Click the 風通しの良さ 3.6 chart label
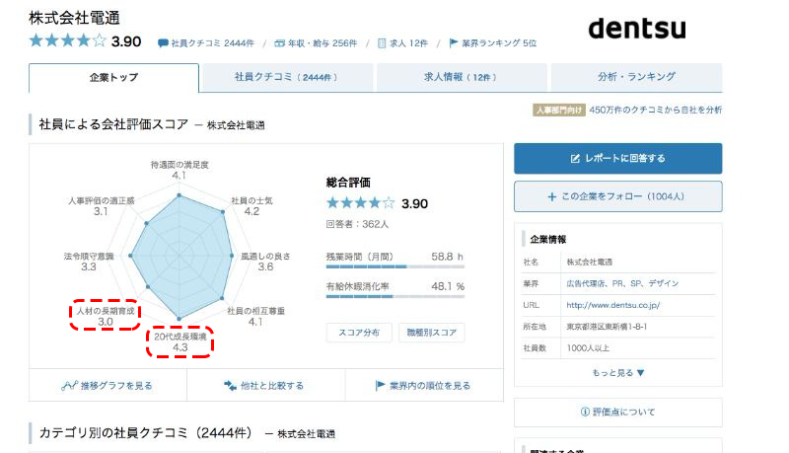The width and height of the screenshot is (789, 453). (x=265, y=262)
